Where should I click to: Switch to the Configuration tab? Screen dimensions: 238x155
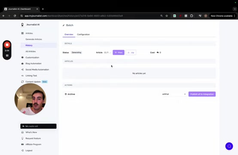click(x=83, y=34)
